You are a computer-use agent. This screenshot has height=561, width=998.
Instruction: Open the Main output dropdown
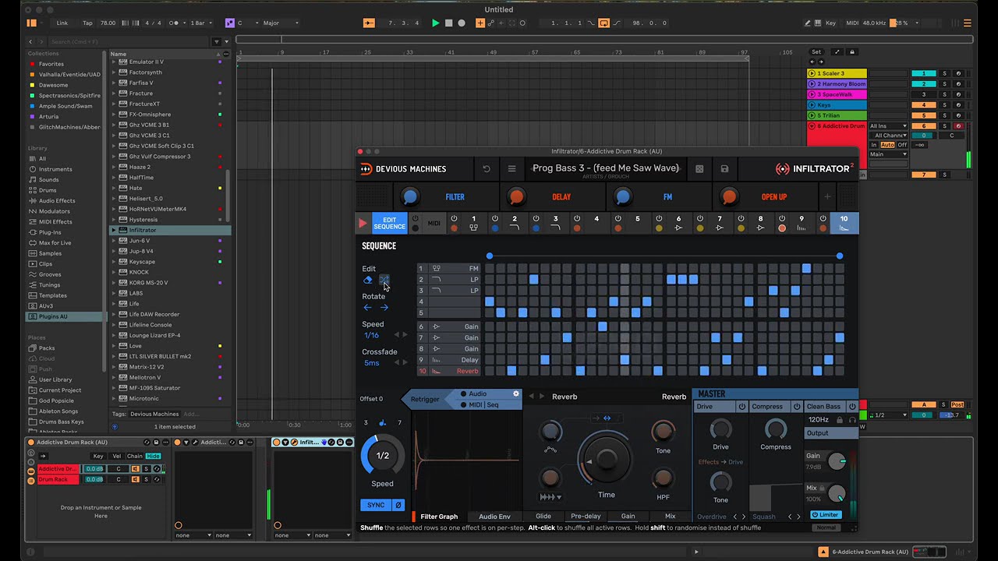(x=888, y=154)
